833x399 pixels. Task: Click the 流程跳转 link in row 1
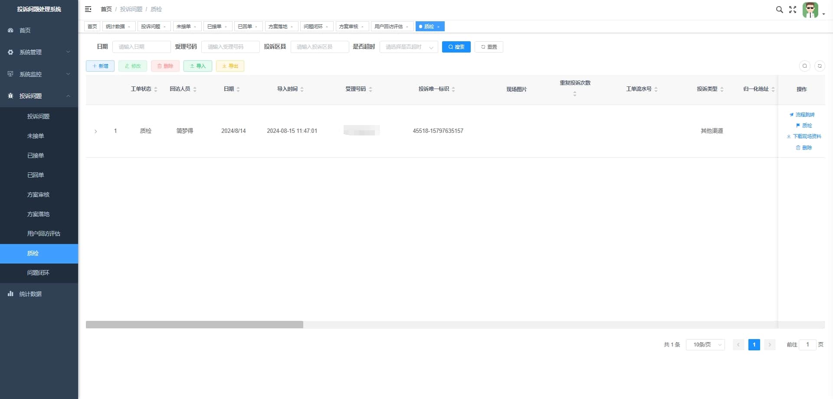click(x=802, y=115)
